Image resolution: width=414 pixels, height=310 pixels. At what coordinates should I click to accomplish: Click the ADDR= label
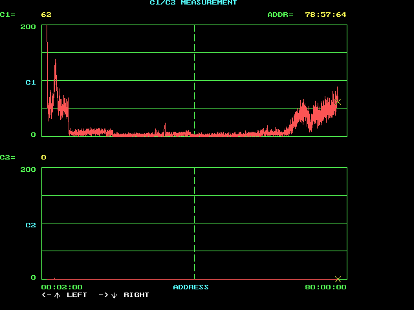280,15
